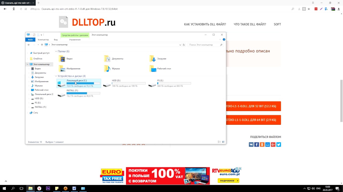
Task: Open the Загрузки folder in Папки section
Action: 158,59
